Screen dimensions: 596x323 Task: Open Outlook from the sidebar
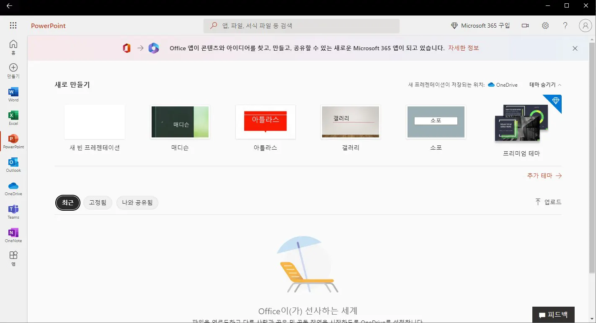coord(13,165)
